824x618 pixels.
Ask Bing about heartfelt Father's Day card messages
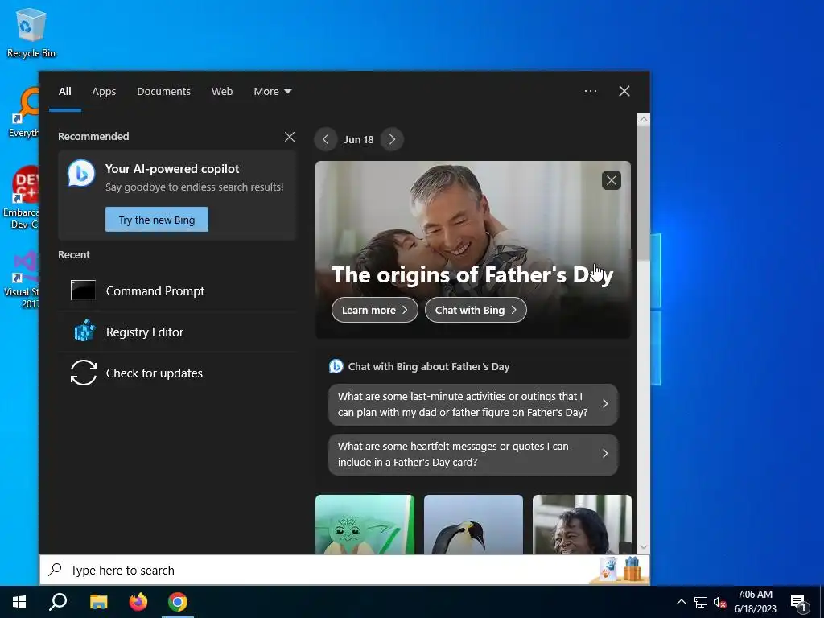pos(473,454)
